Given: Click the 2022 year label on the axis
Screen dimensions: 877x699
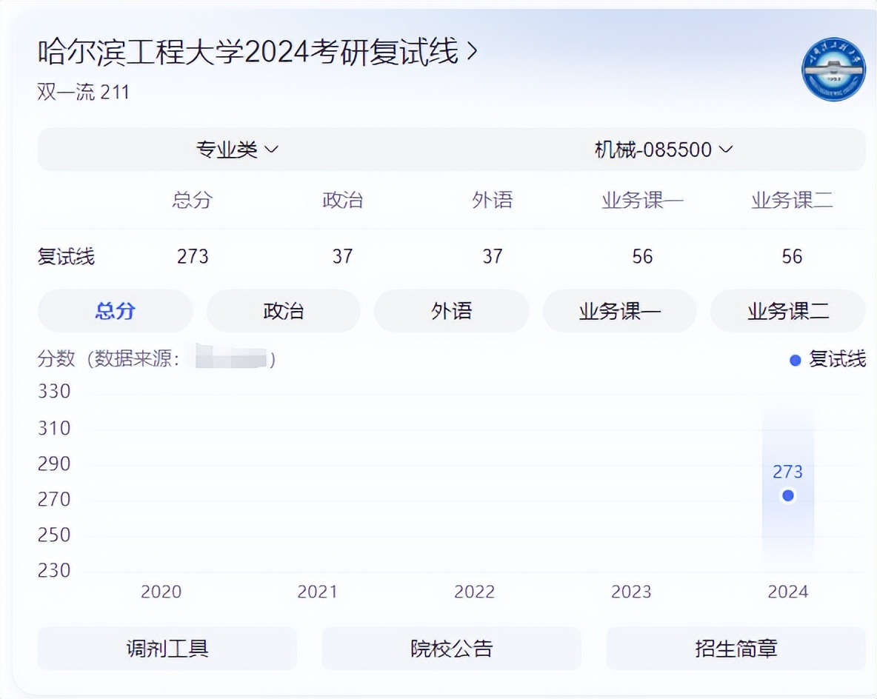Looking at the screenshot, I should (x=474, y=592).
